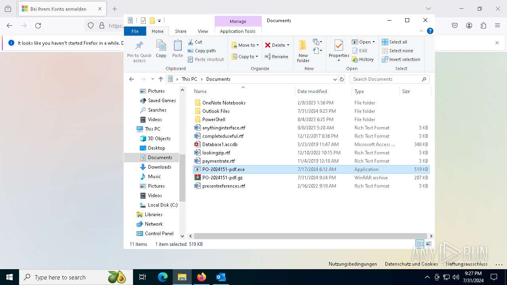Switch to the Home ribbon tab

coord(157,31)
